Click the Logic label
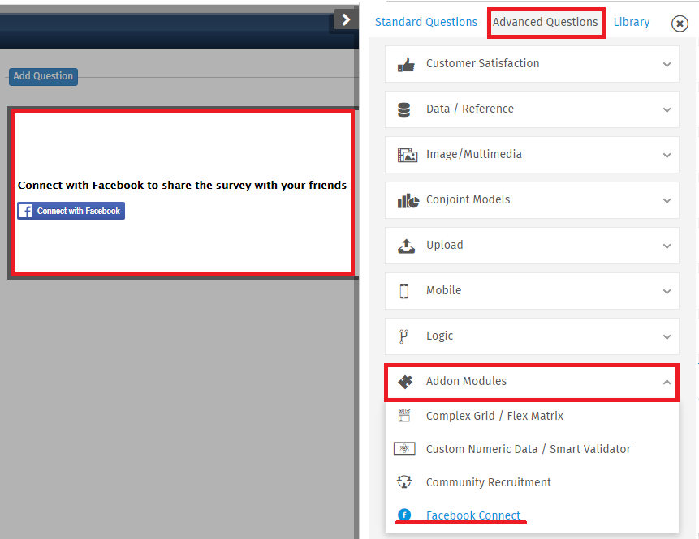 [x=439, y=336]
